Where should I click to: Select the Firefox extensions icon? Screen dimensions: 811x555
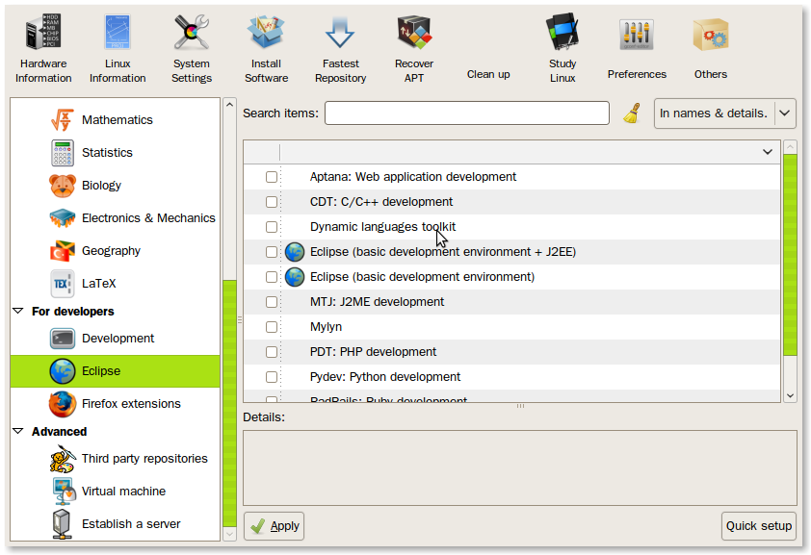click(62, 404)
